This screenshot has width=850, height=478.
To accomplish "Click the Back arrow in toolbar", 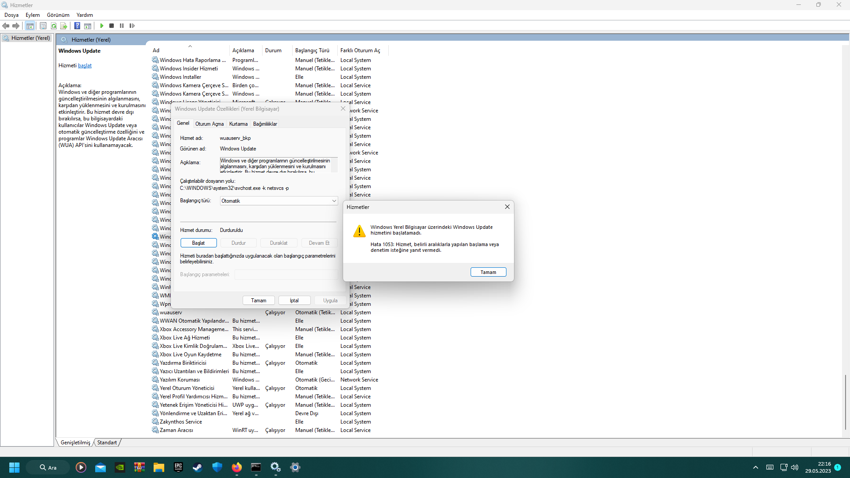I will [6, 26].
